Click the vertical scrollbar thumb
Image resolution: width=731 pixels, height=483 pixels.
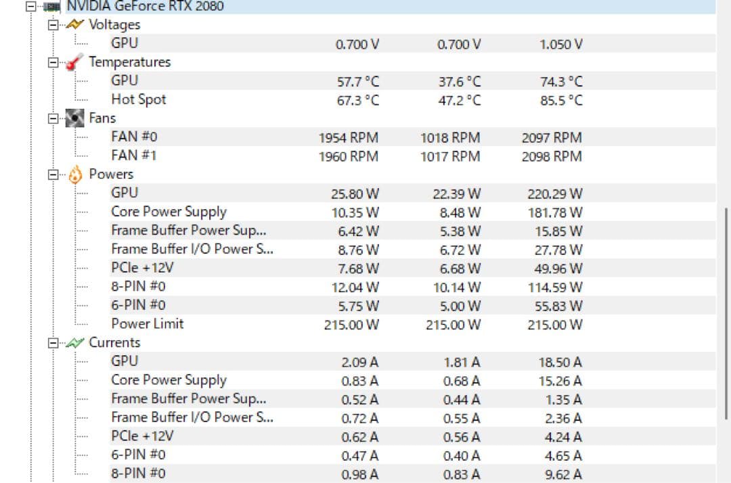(727, 313)
